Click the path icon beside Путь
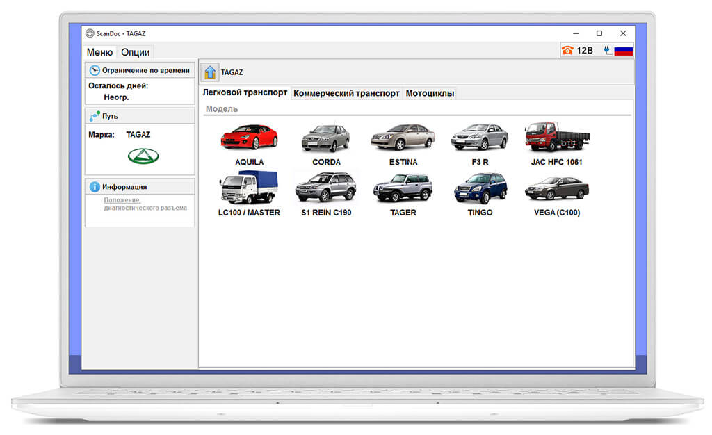 tap(95, 116)
